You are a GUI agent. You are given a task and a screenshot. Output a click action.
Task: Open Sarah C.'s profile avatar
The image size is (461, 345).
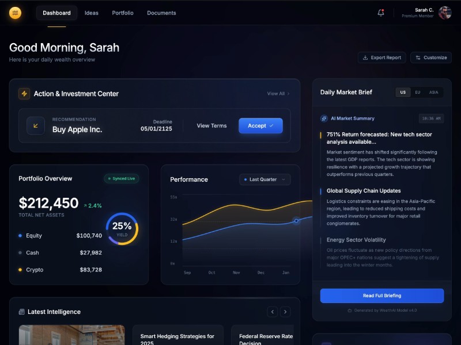pos(444,13)
